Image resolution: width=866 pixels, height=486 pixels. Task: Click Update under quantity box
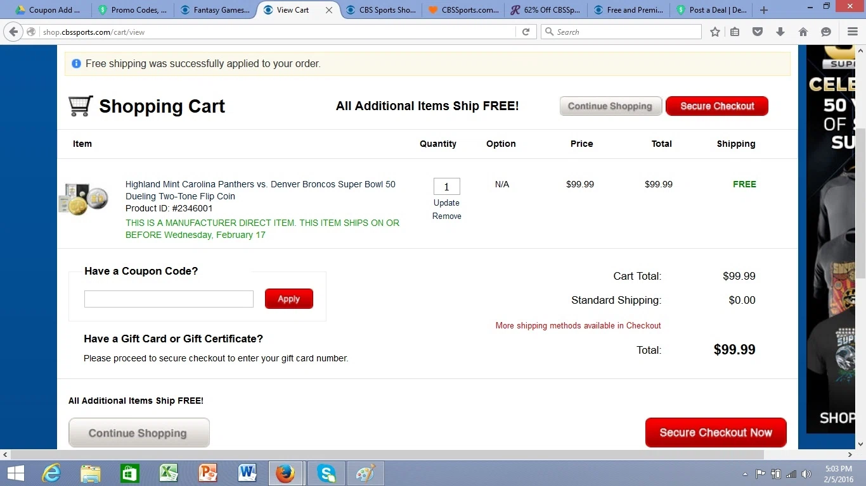[x=446, y=202]
